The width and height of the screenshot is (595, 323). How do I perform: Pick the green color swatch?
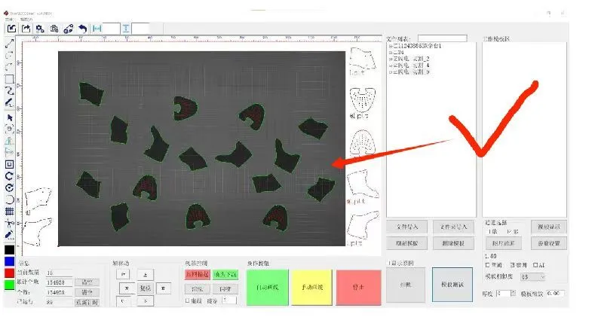pos(10,285)
